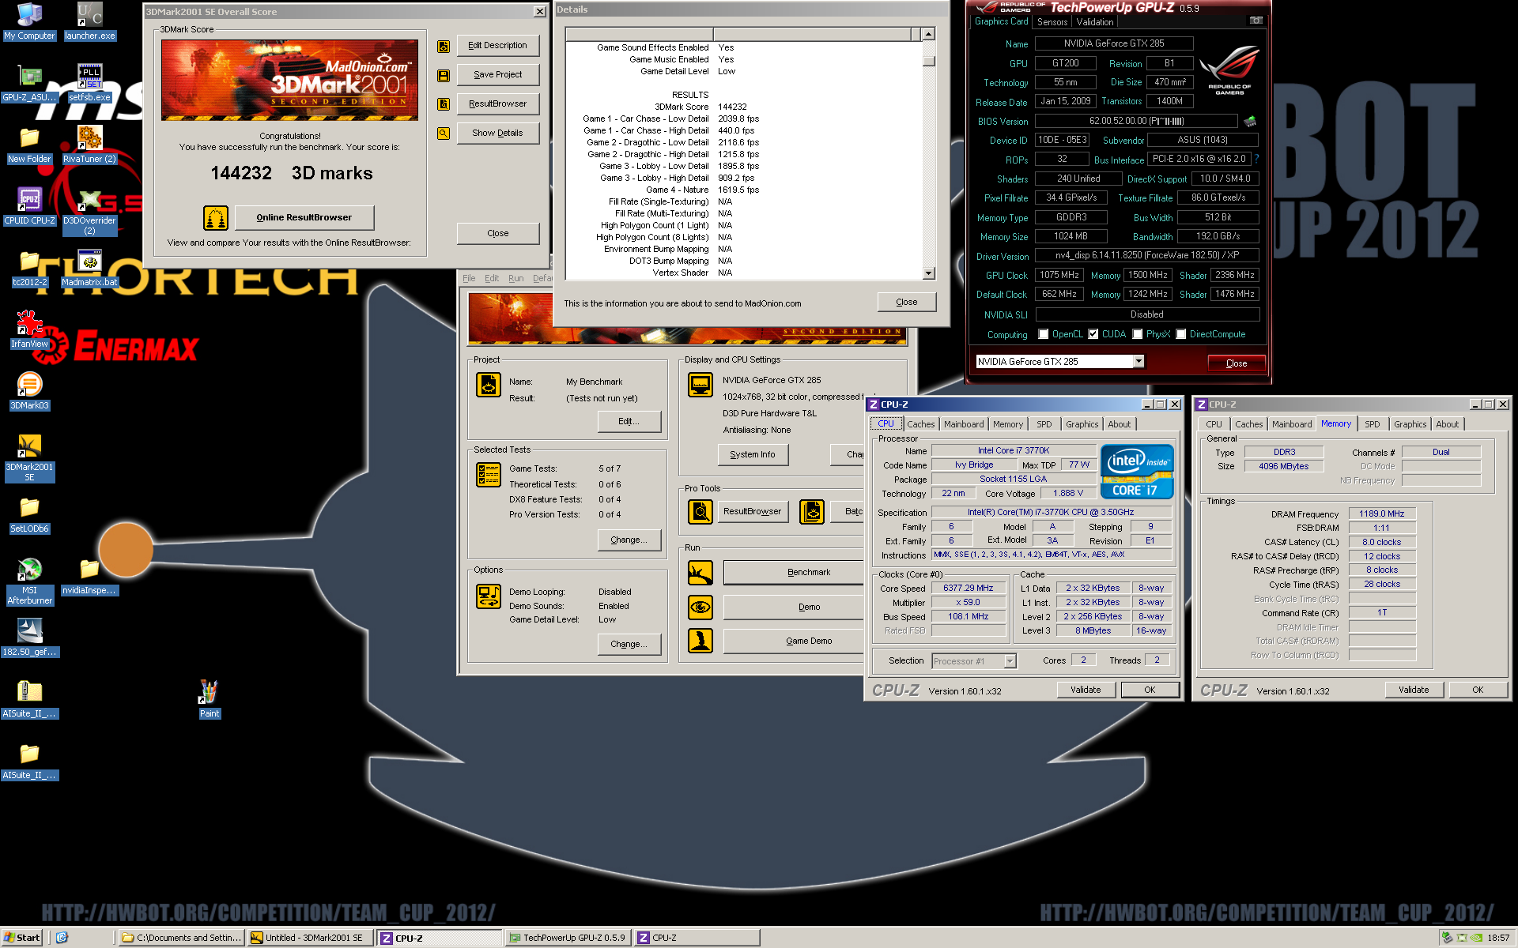Click Bus Interface question mark icon

point(1256,159)
